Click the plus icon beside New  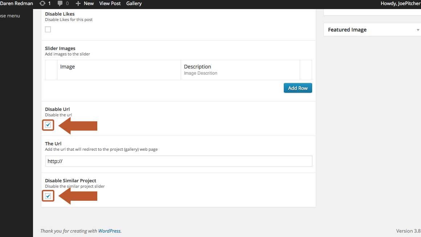(x=78, y=4)
